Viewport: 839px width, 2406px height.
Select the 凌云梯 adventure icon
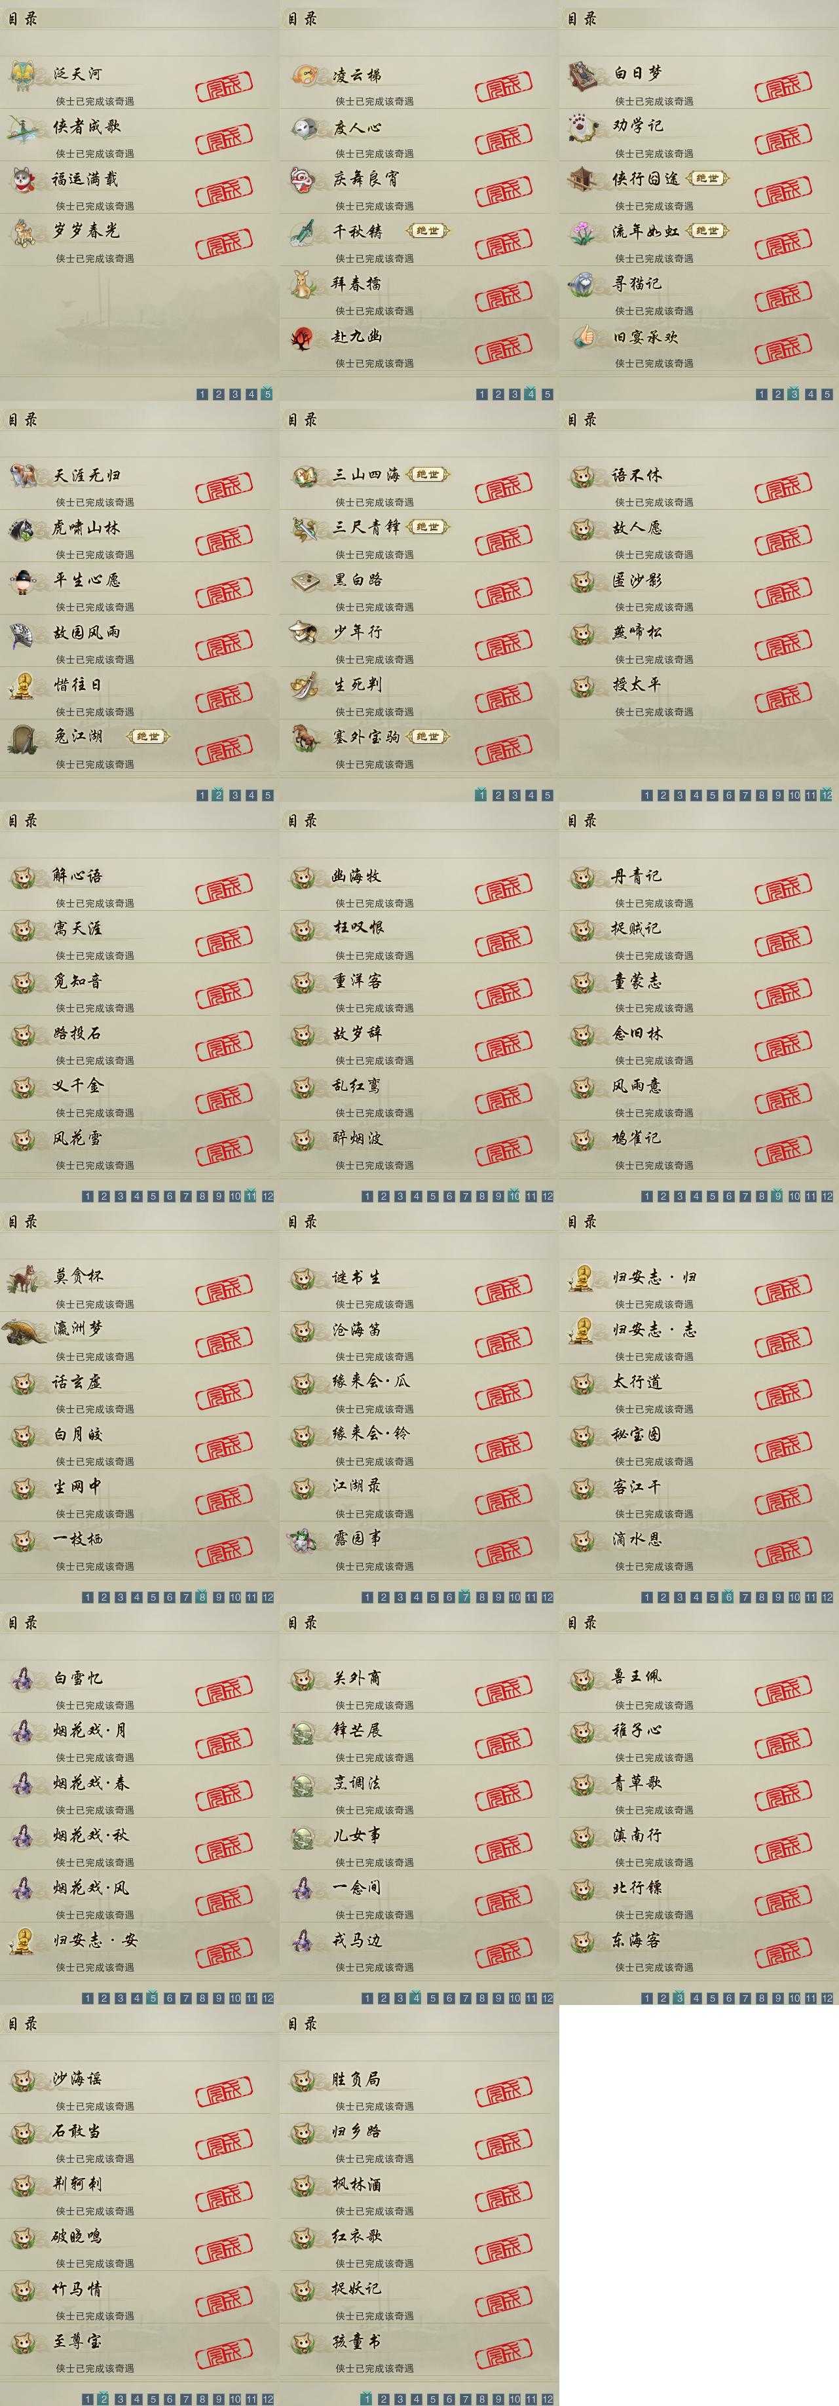click(x=303, y=75)
